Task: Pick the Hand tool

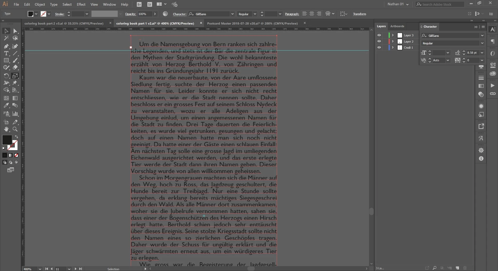Action: [x=6, y=129]
